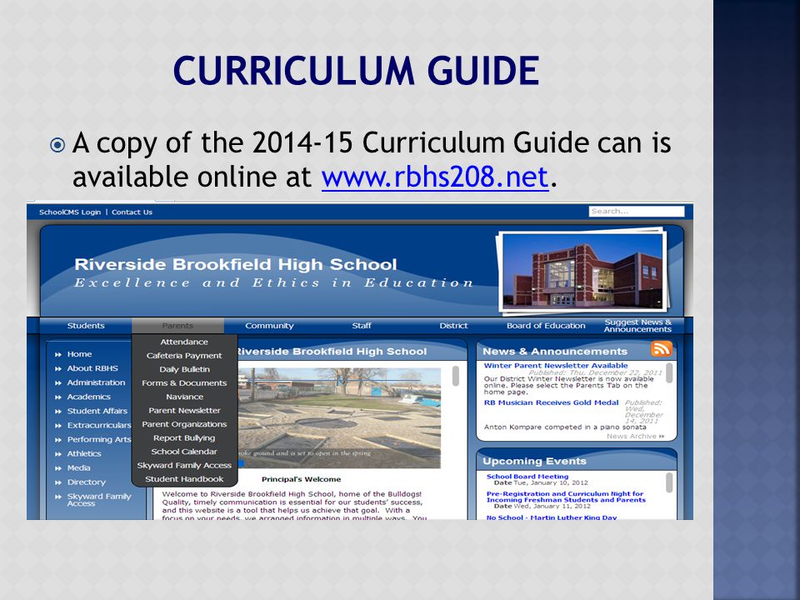The width and height of the screenshot is (800, 600).
Task: Open Parent Organizations menu entry
Action: 184,424
